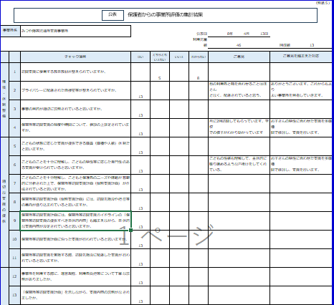The image size is (334, 305).
Task: Click the highlighted question cell in row 9
Action: tap(75, 221)
